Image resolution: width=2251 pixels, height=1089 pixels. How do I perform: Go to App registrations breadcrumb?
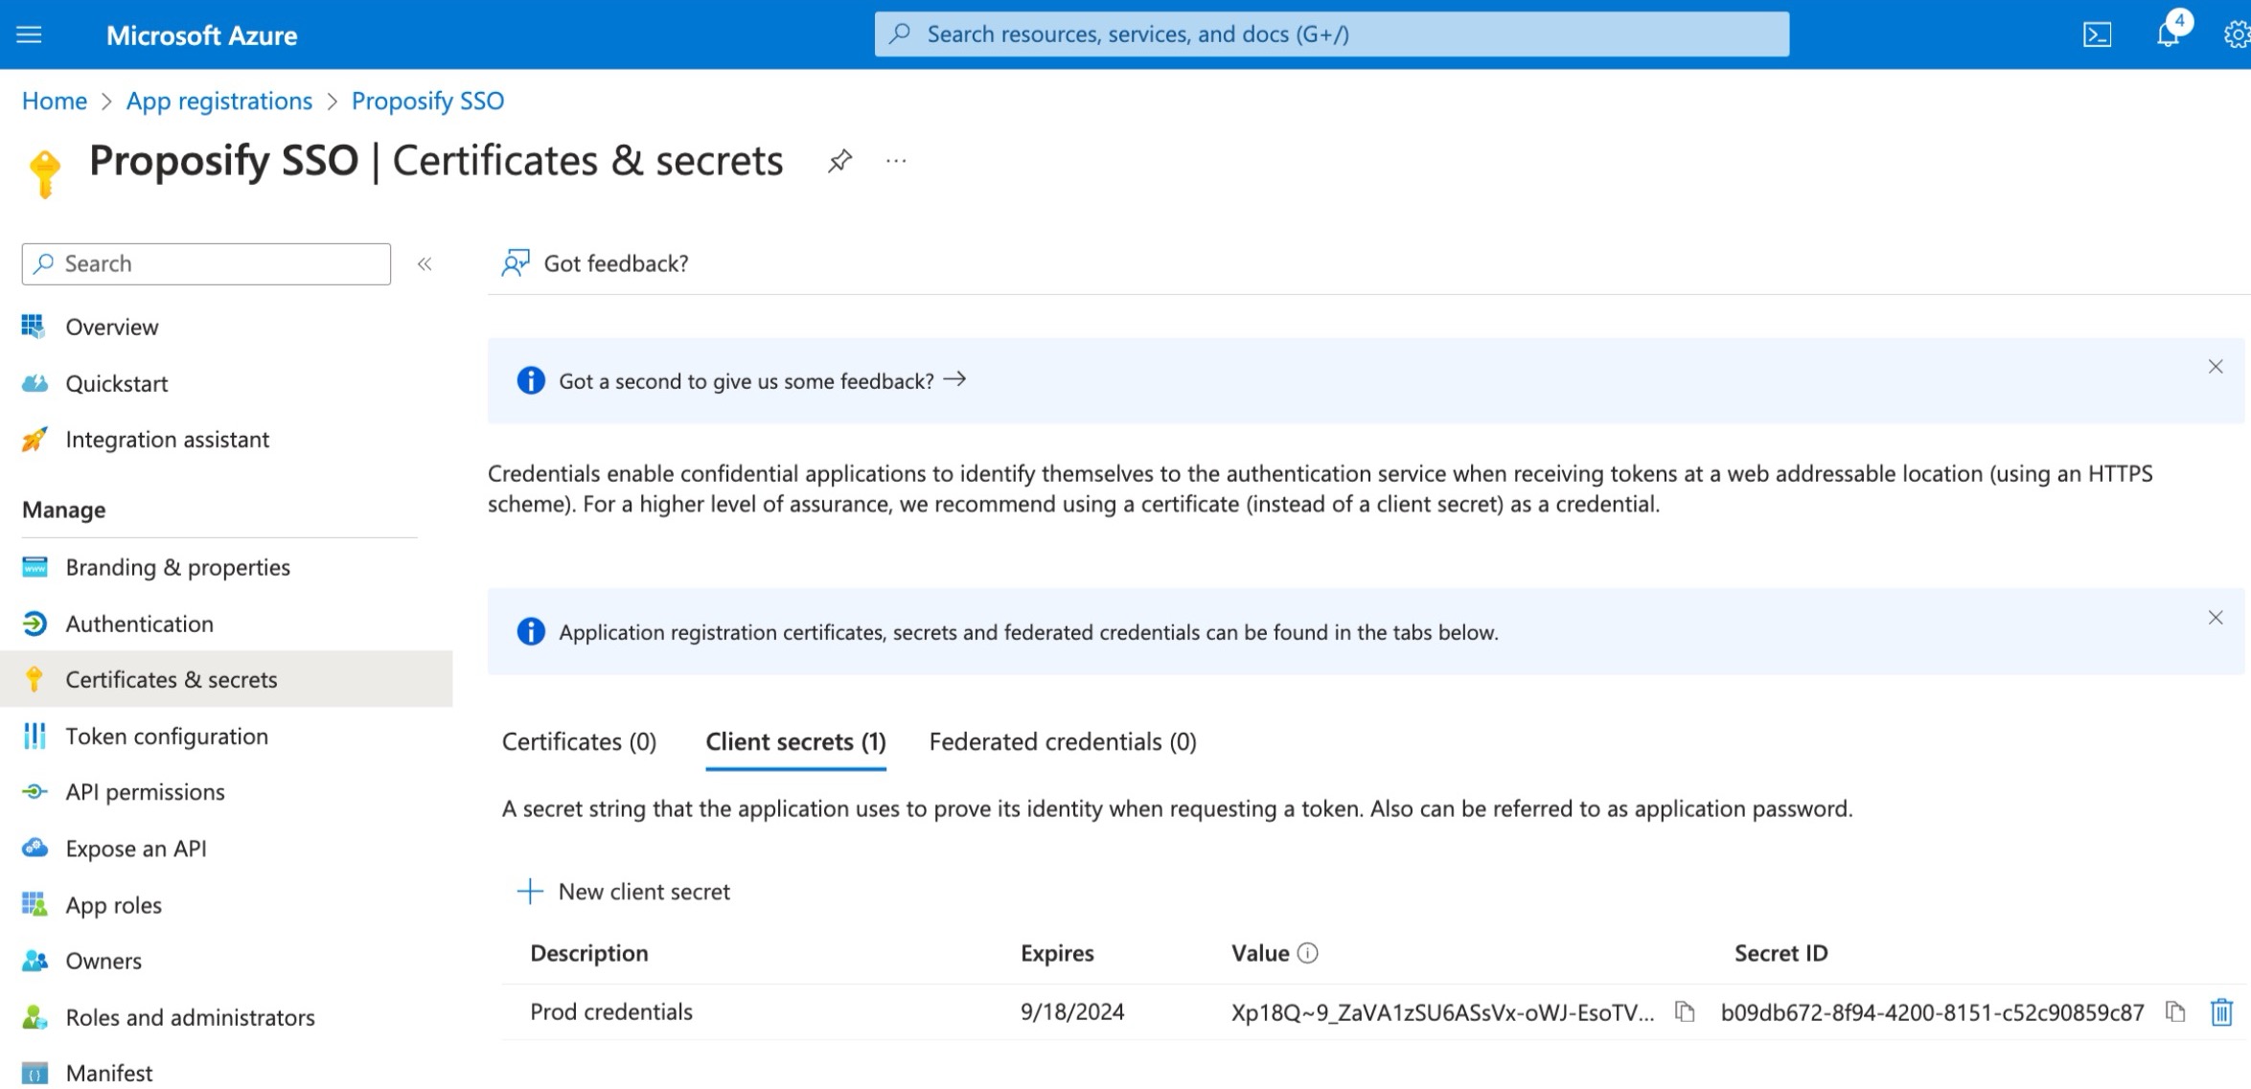(219, 101)
